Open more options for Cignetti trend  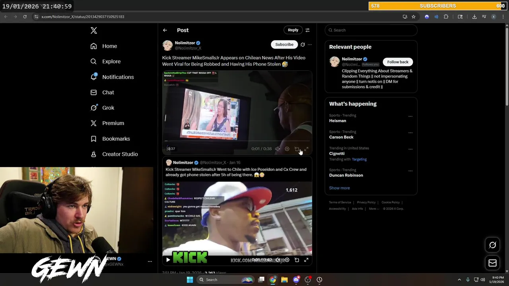[410, 149]
